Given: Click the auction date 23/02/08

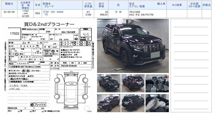Looking at the screenshot, I should pyautogui.click(x=9, y=12).
